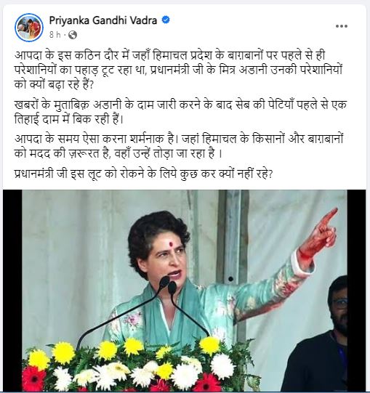370x393 pixels.
Task: Open Priyanka Gandhi Vadra's profile picture
Action: click(x=29, y=28)
